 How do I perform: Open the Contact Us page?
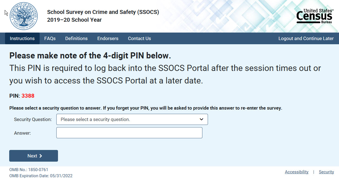(x=139, y=39)
